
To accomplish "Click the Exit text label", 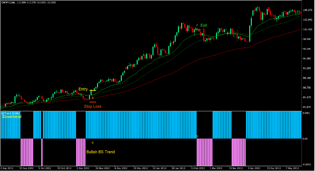I will tap(204, 25).
